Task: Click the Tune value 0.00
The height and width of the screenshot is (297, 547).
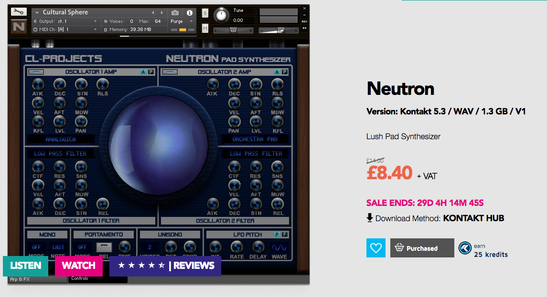Action: point(238,20)
